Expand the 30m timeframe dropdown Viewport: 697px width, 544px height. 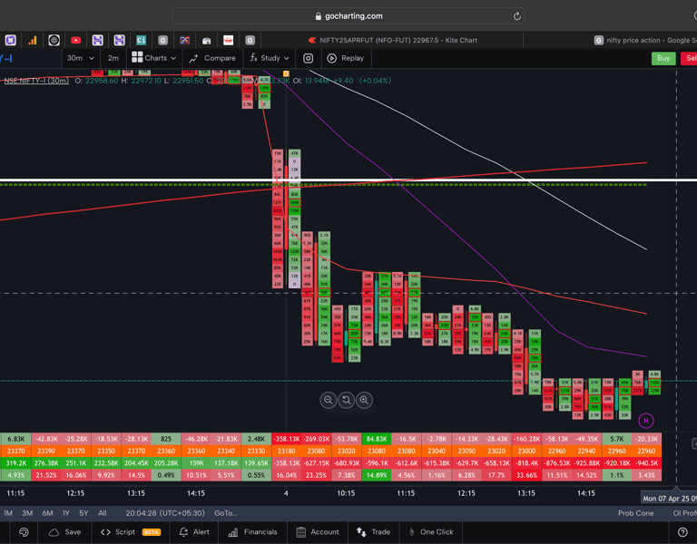[80, 58]
